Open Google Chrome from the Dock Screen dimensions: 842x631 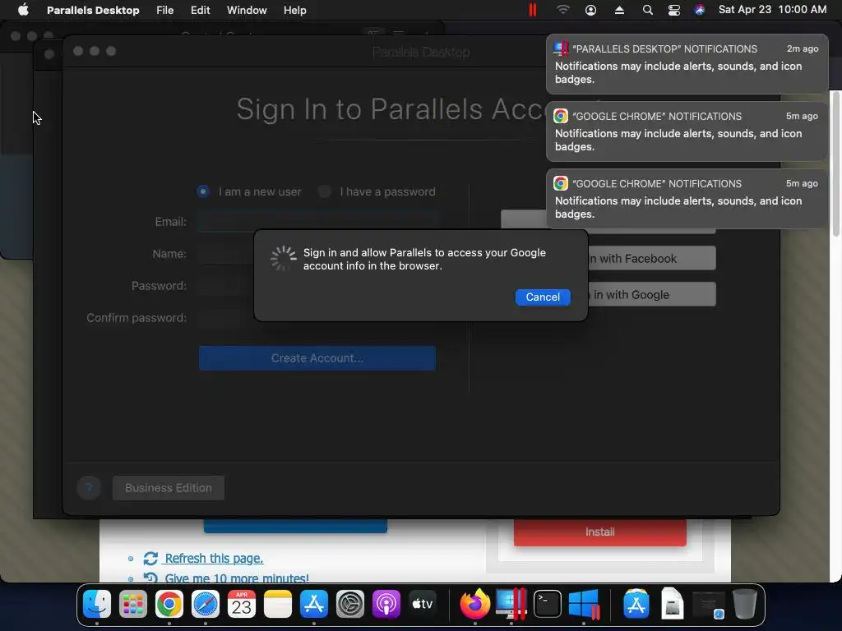pos(169,605)
